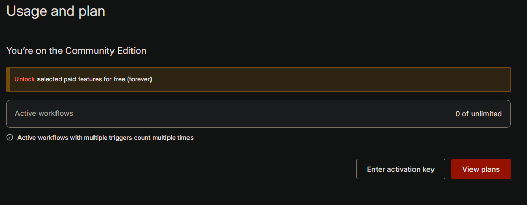Click the red Unlock link
The height and width of the screenshot is (205, 527).
tap(25, 79)
